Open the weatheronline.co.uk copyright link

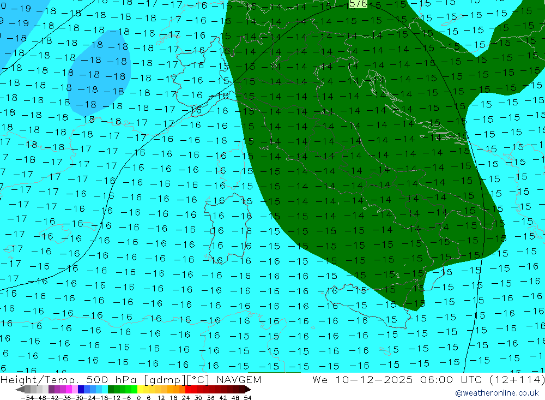pyautogui.click(x=497, y=393)
